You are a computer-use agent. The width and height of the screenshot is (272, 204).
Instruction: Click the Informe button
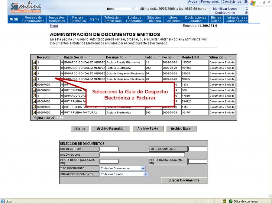click(x=79, y=128)
